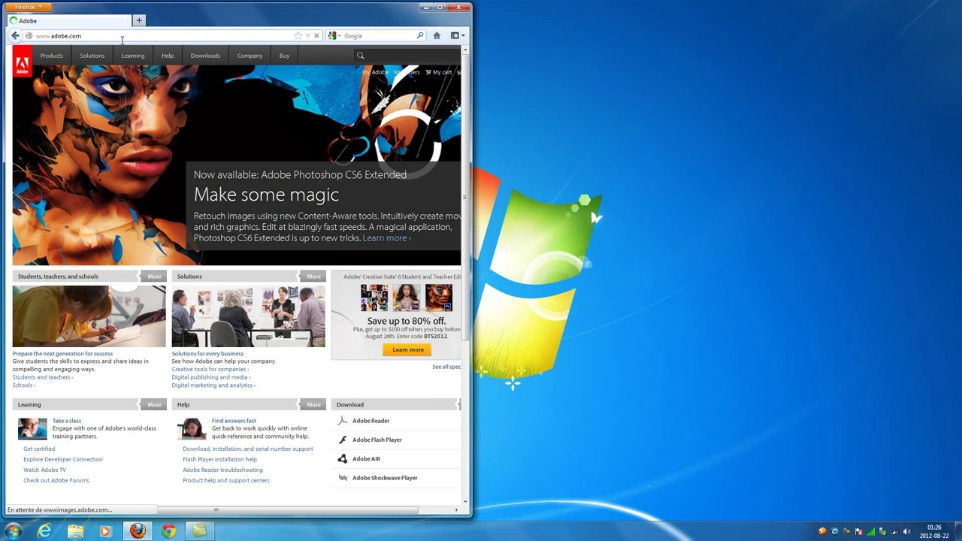Open the Company menu

click(250, 56)
